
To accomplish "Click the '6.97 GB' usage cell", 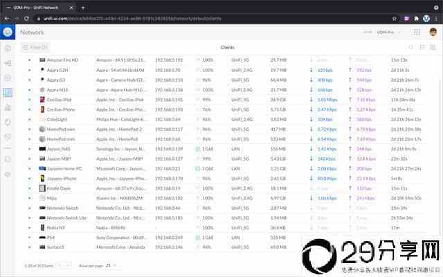I will click(278, 198).
